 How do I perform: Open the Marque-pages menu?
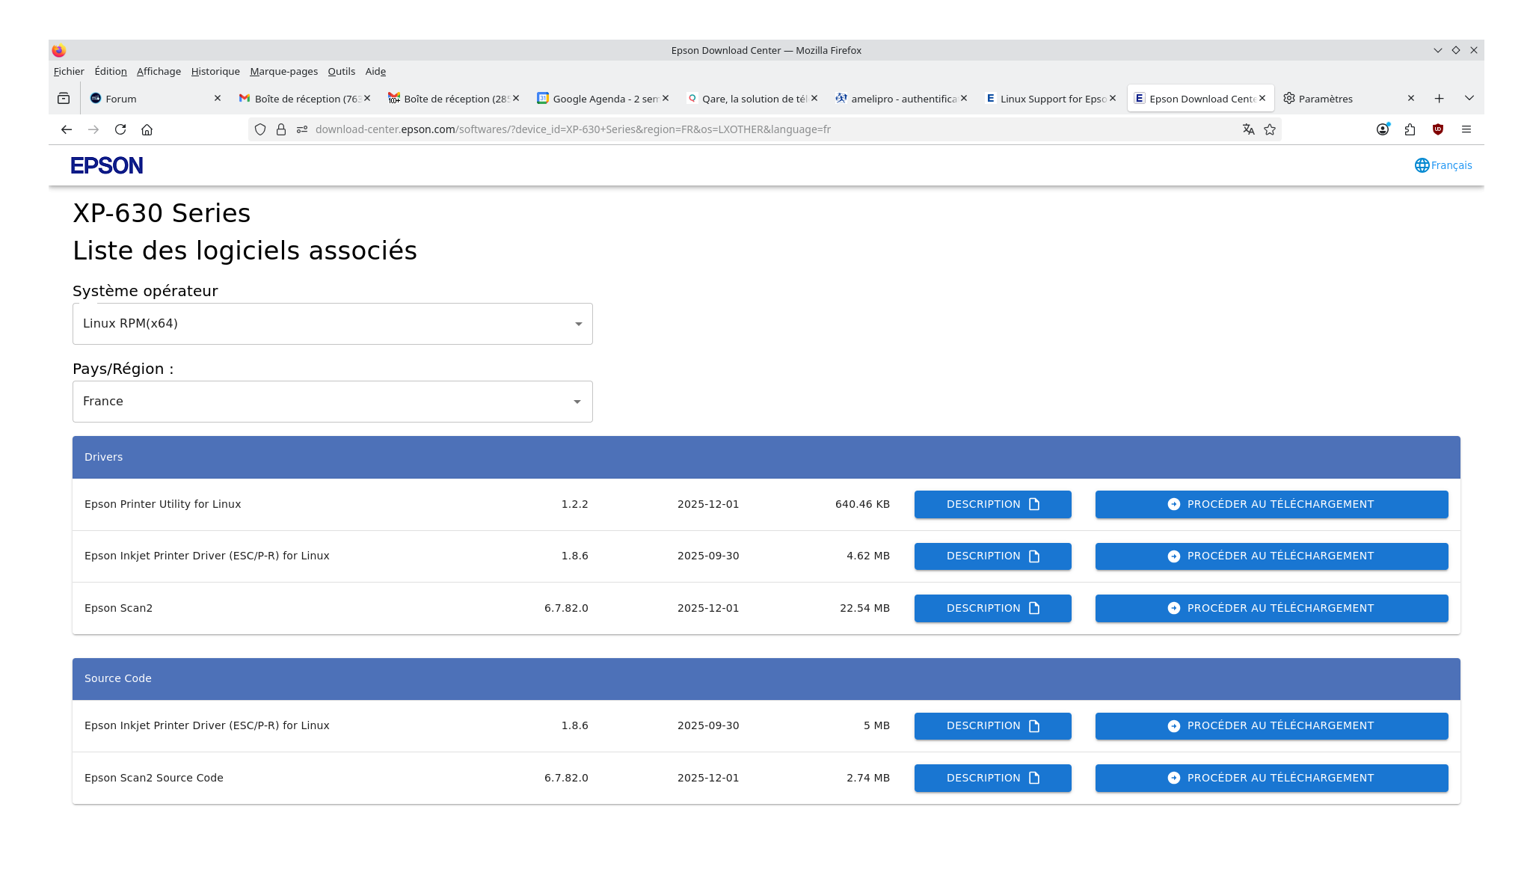[283, 72]
